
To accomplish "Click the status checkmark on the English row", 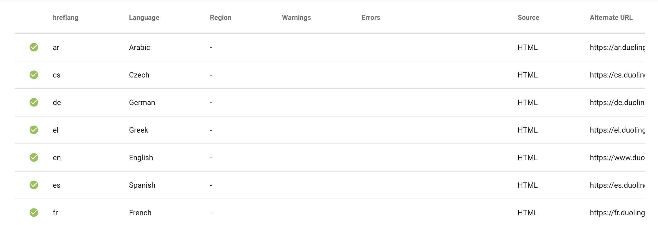I will [34, 157].
